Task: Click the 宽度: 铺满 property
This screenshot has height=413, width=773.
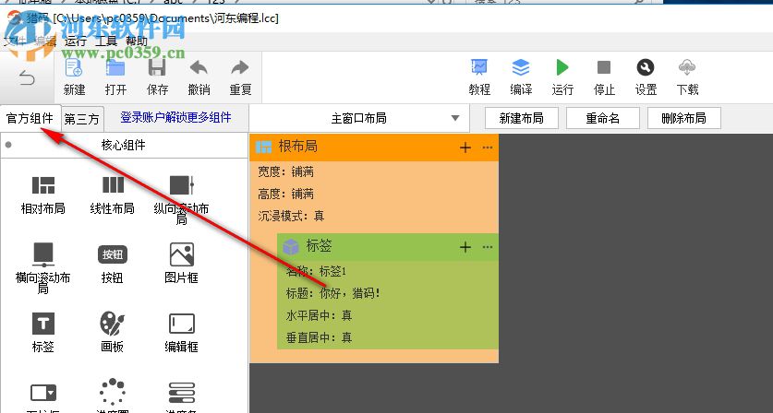Action: coord(286,171)
